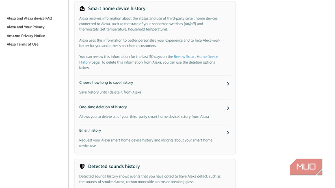Follow the Review Smart Home Device History link

196,57
